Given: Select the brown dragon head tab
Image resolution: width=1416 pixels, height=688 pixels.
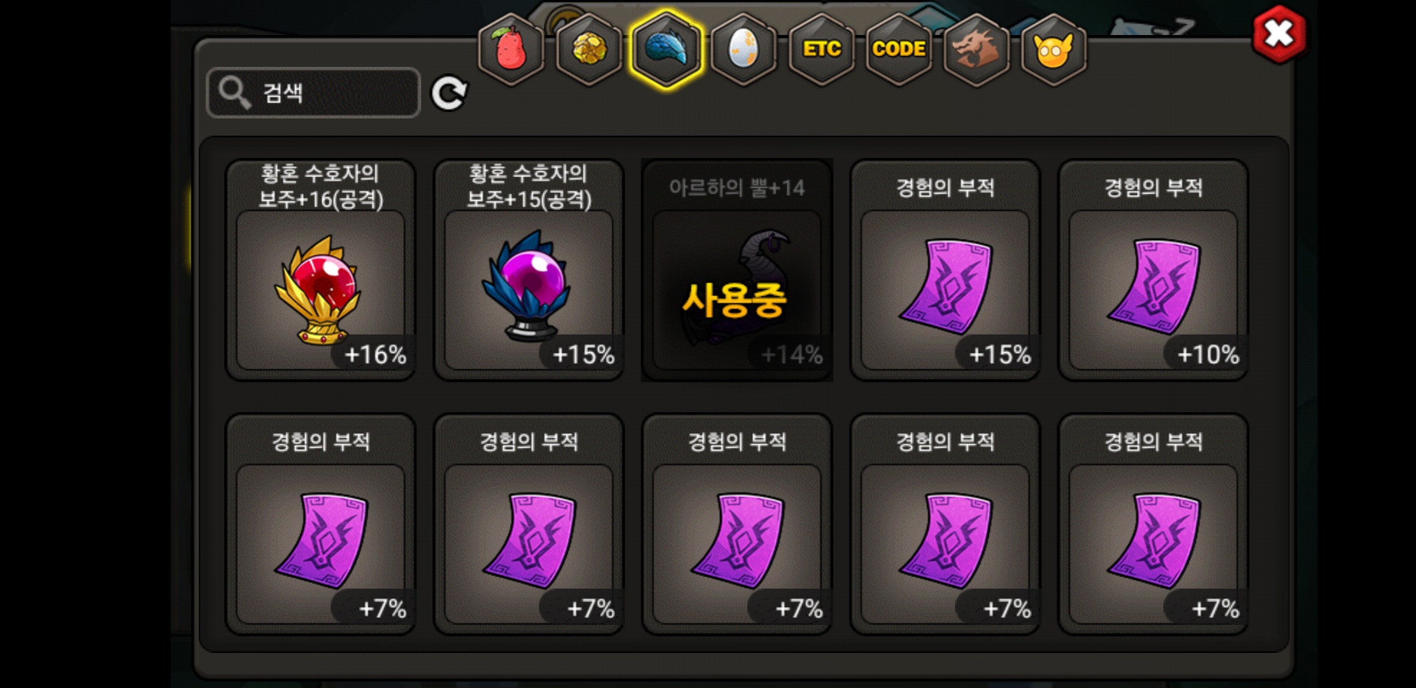Looking at the screenshot, I should point(976,49).
